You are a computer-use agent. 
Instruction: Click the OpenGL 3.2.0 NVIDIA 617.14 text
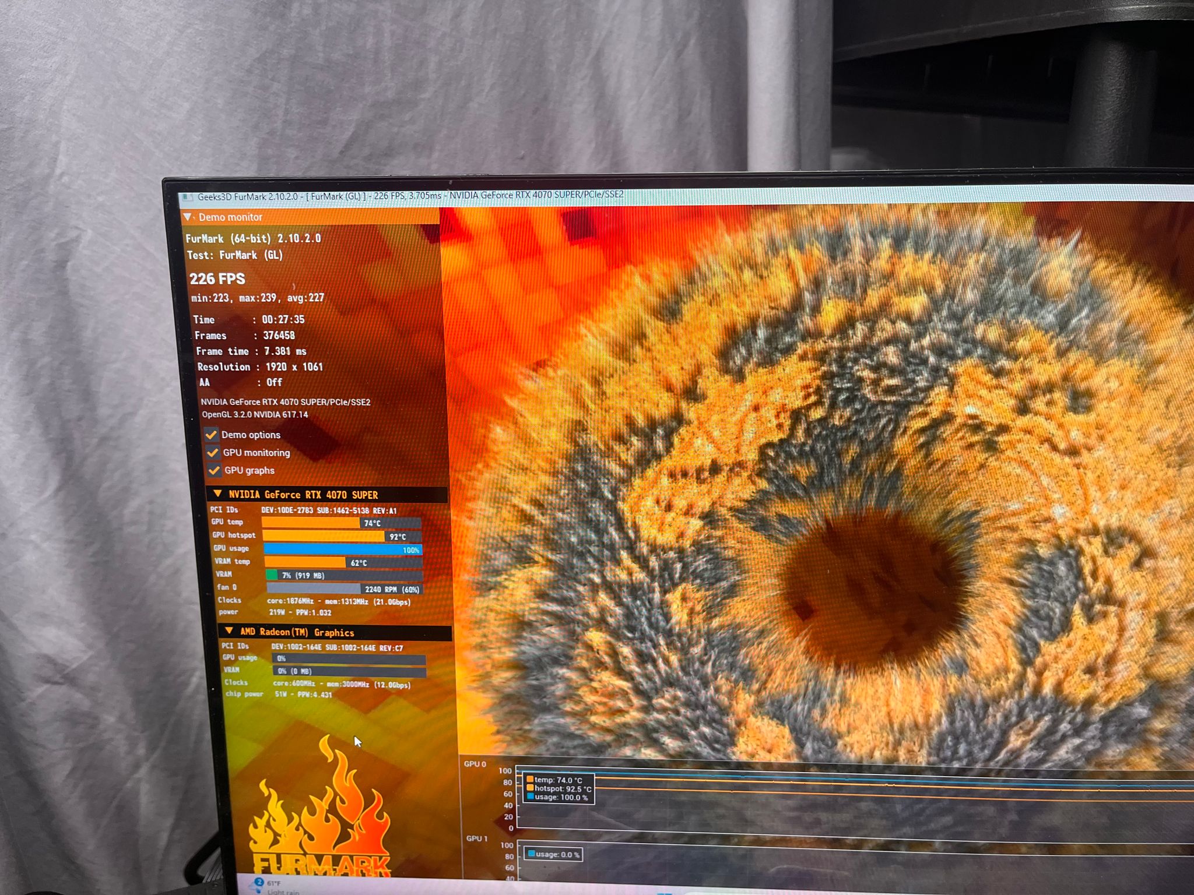click(255, 414)
